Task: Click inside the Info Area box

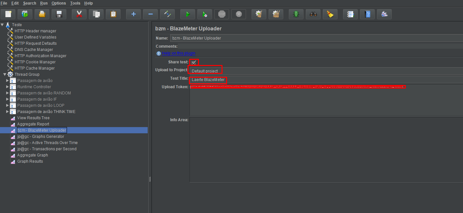Action: pyautogui.click(x=326, y=149)
